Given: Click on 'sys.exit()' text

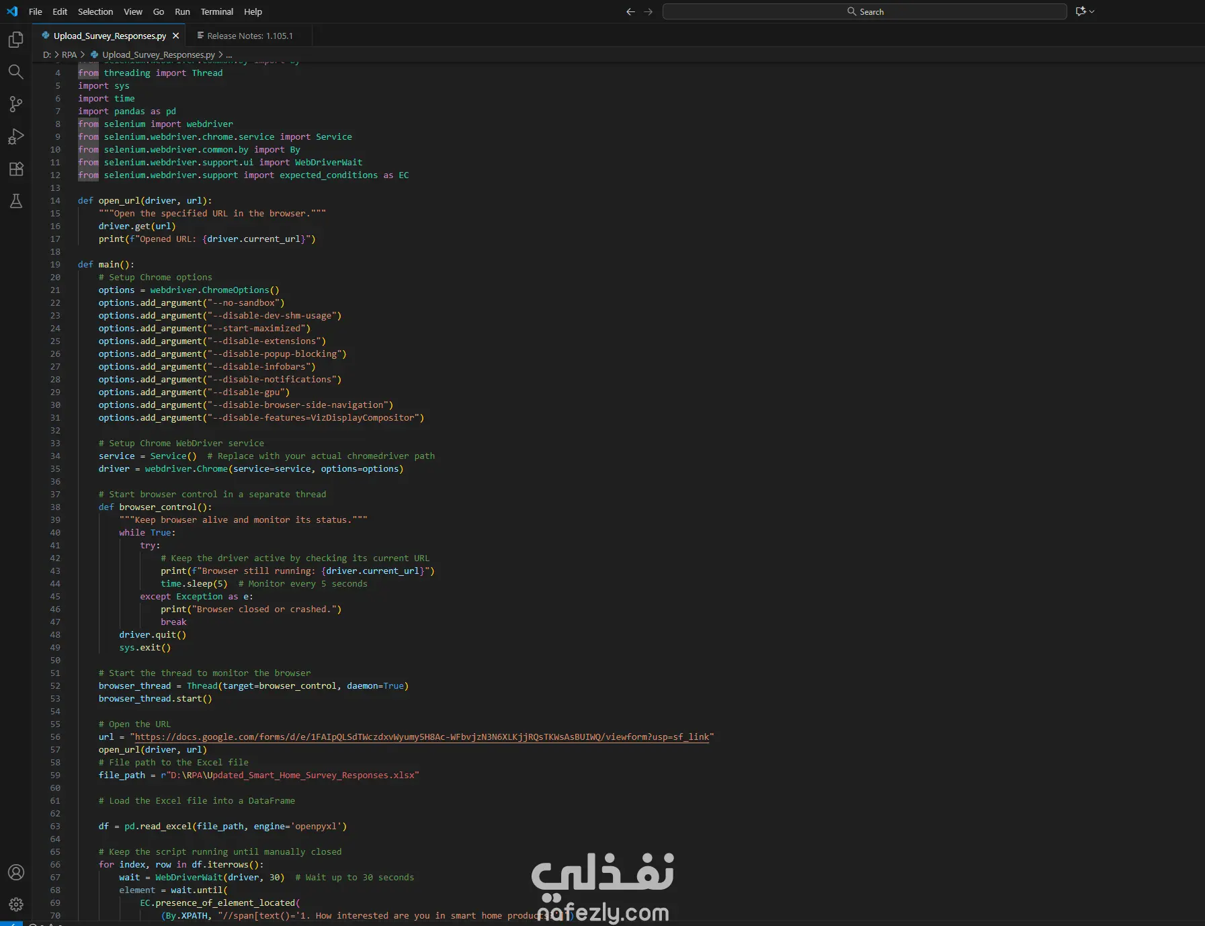Looking at the screenshot, I should click(x=145, y=647).
